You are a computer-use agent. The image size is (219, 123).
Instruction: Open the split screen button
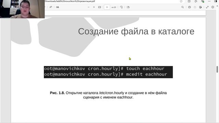click(x=189, y=1)
